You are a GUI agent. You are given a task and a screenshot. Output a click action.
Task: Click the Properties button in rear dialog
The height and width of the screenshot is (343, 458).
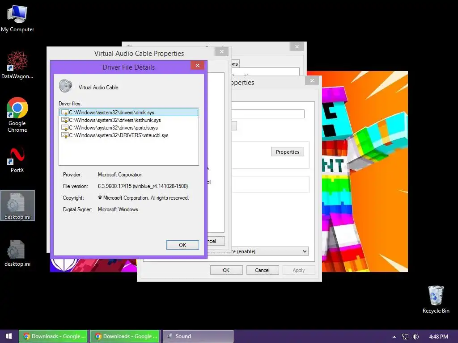[288, 152]
